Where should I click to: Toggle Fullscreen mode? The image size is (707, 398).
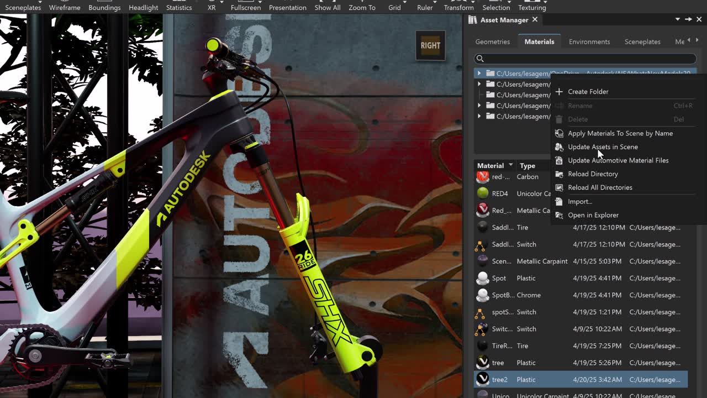[246, 8]
